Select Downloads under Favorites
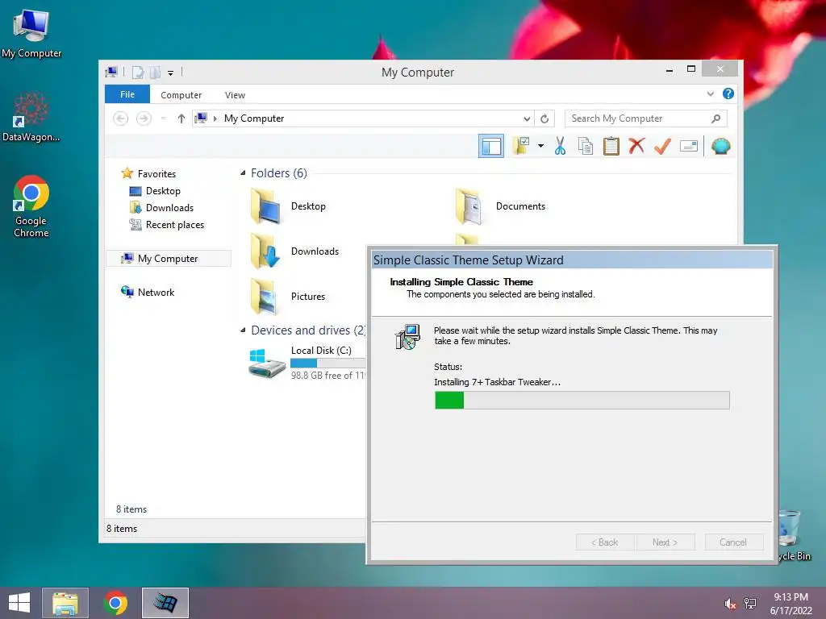The height and width of the screenshot is (619, 826). [x=169, y=207]
